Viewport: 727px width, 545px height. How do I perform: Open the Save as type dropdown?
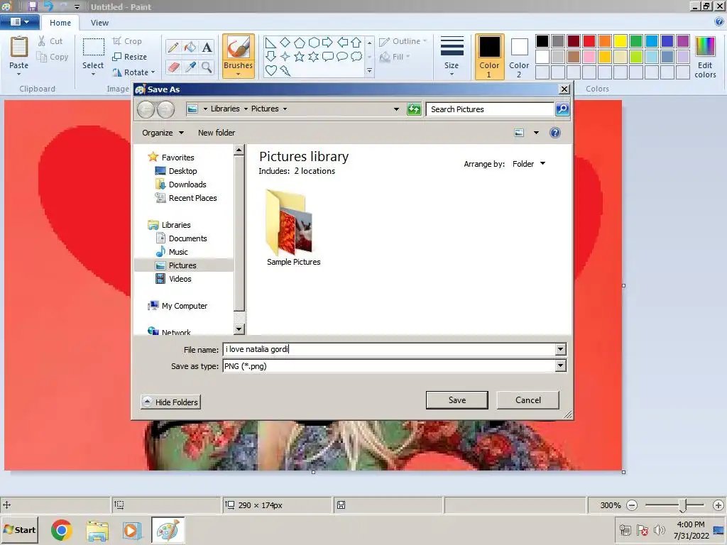(x=561, y=366)
